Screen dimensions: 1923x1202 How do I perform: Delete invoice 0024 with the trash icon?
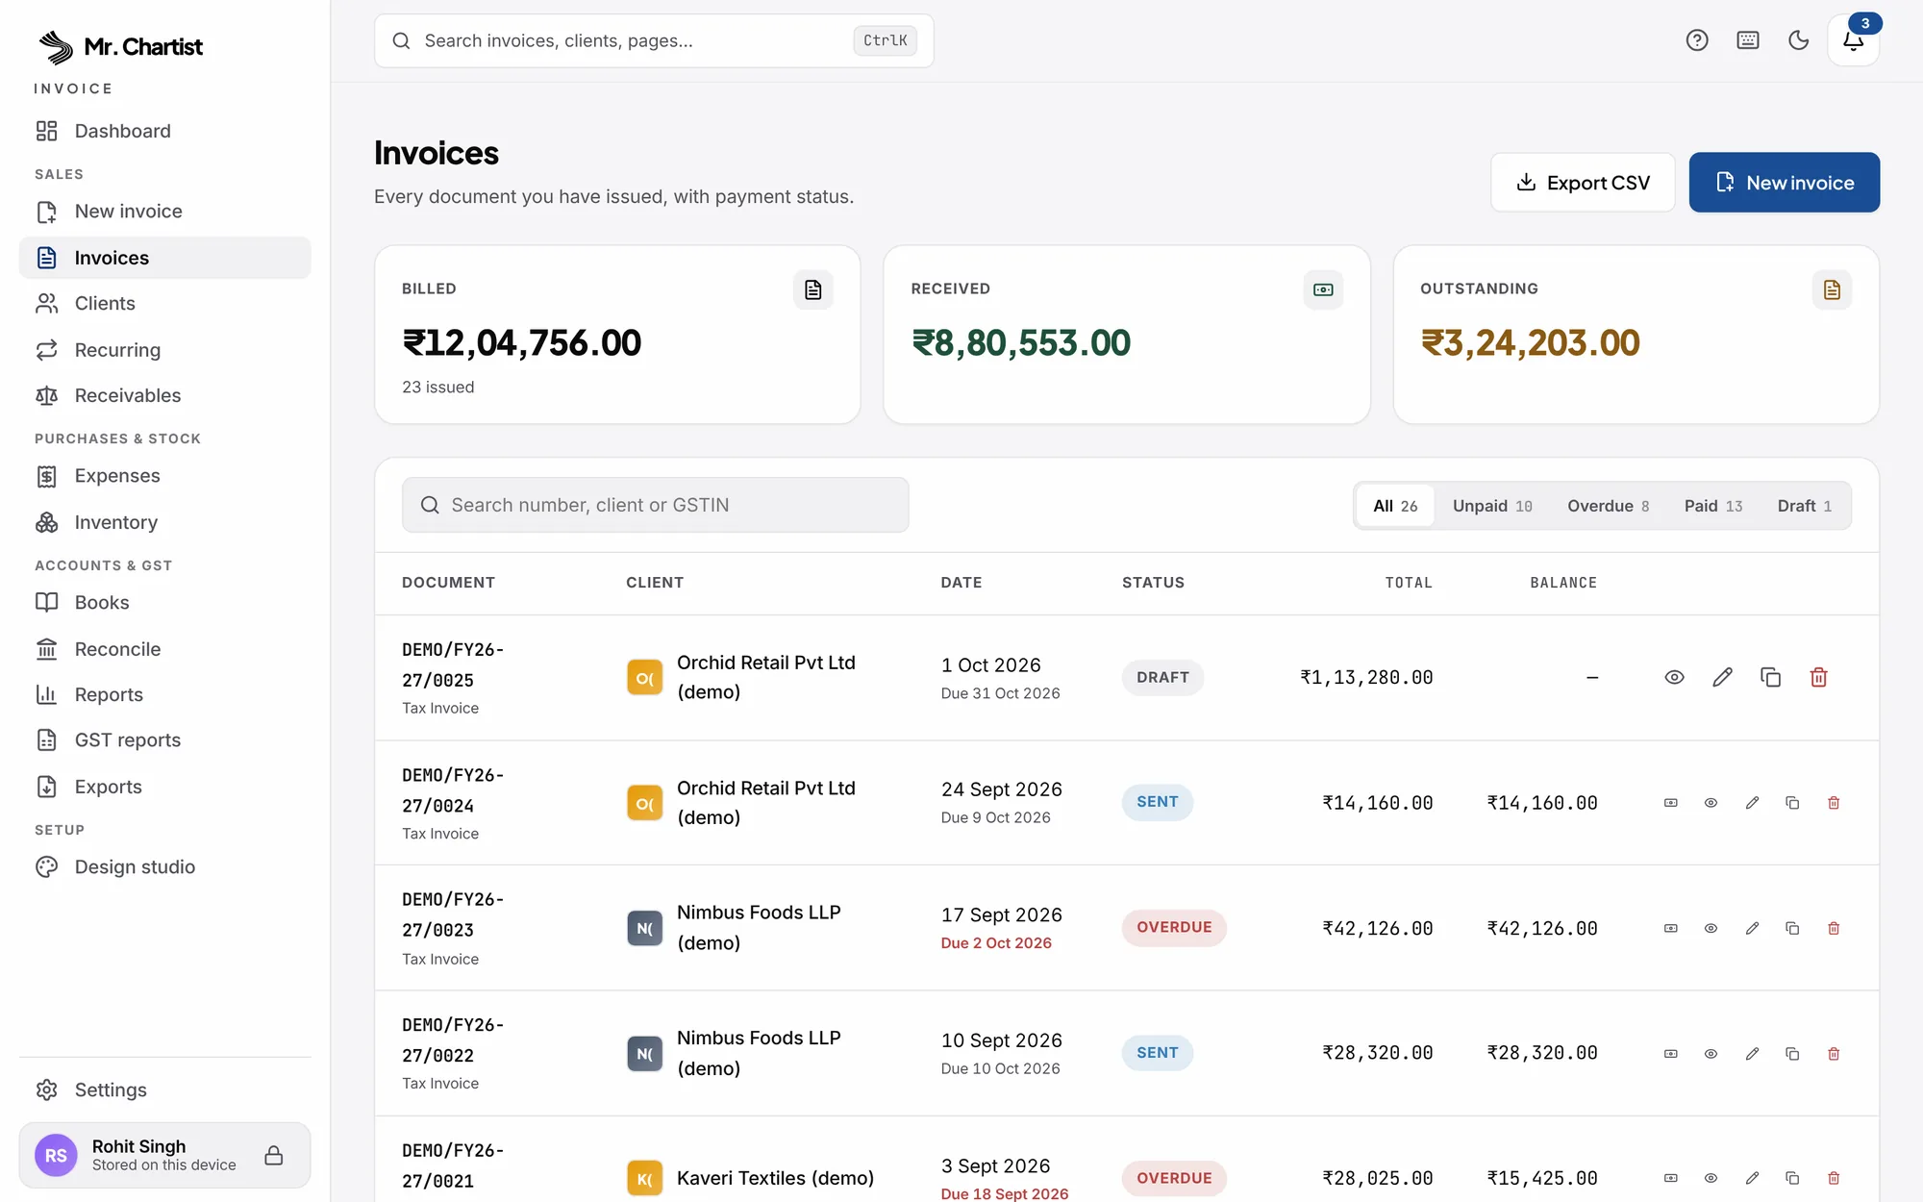click(x=1834, y=803)
